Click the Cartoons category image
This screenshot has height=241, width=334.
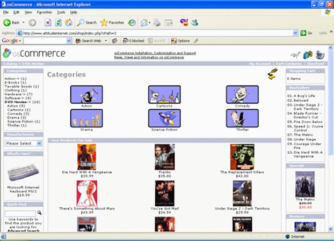tap(164, 95)
